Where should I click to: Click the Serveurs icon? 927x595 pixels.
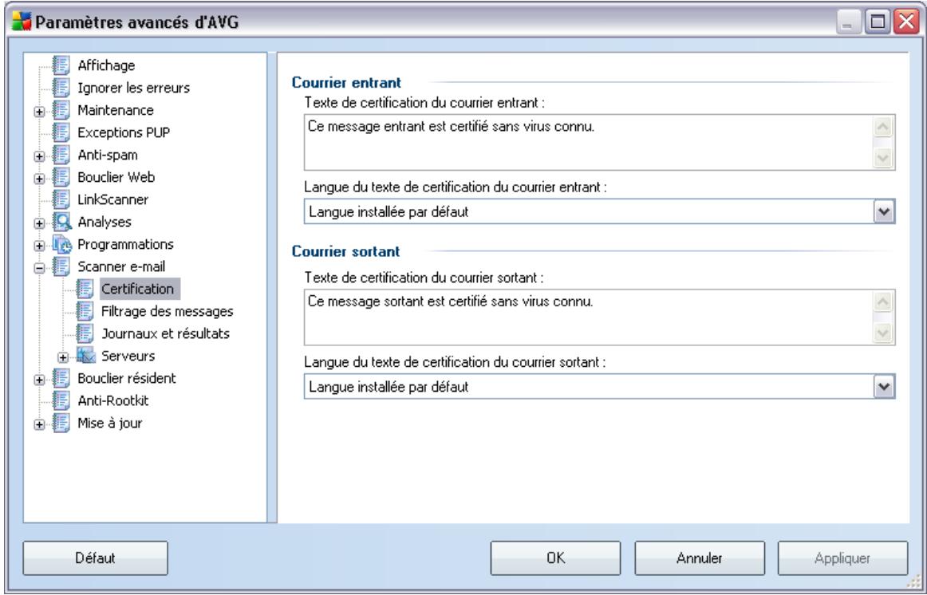click(x=85, y=357)
